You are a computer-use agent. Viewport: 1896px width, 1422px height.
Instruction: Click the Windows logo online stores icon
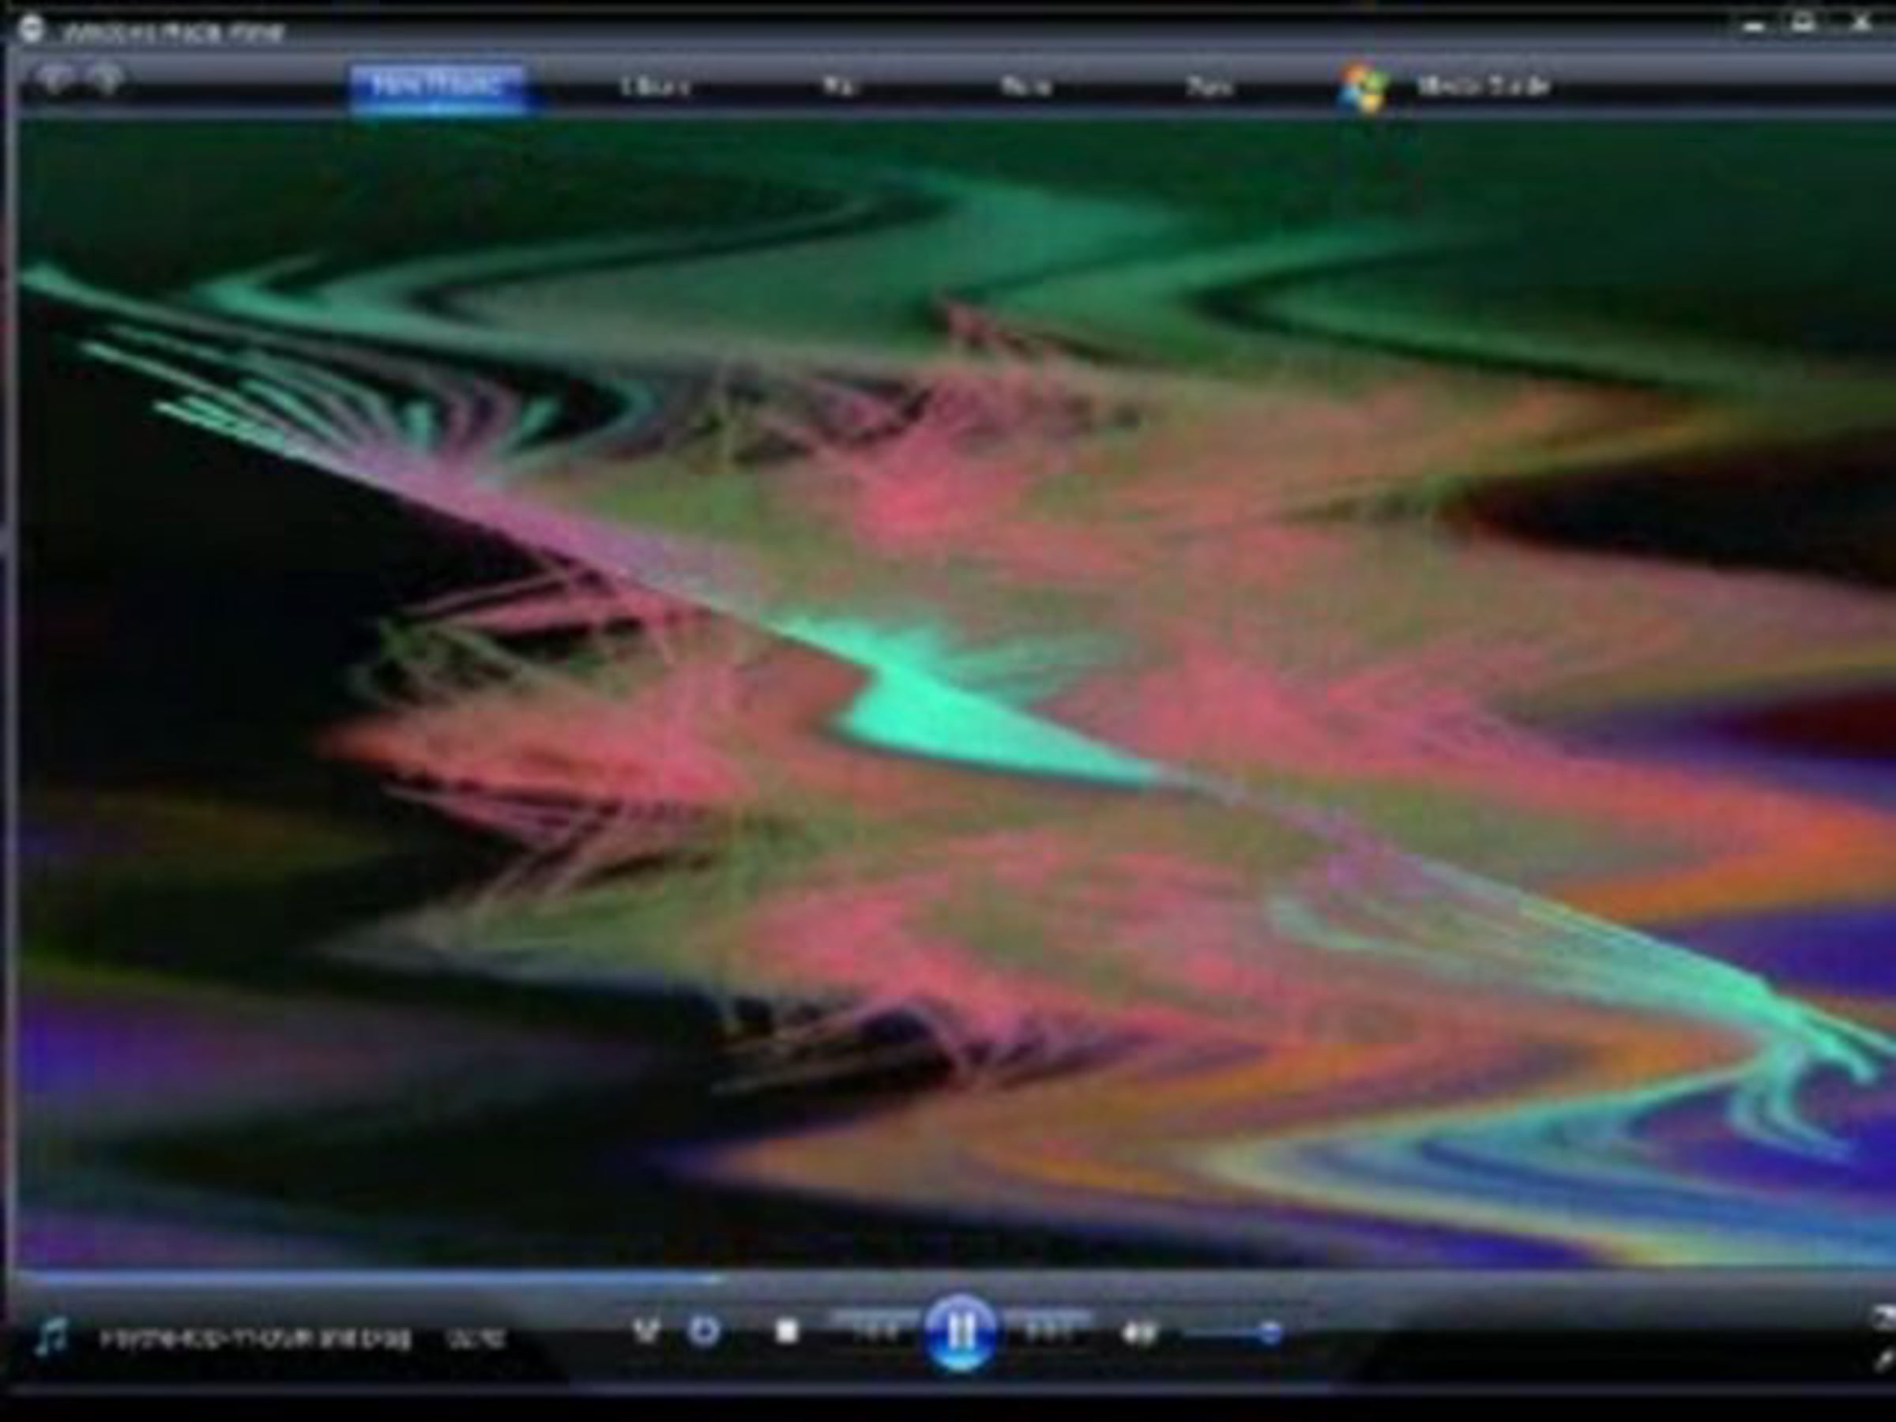tap(1363, 87)
